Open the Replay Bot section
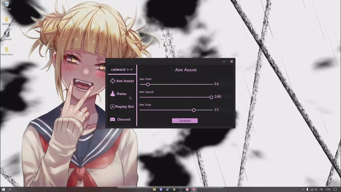This screenshot has width=341, height=192. click(x=122, y=106)
